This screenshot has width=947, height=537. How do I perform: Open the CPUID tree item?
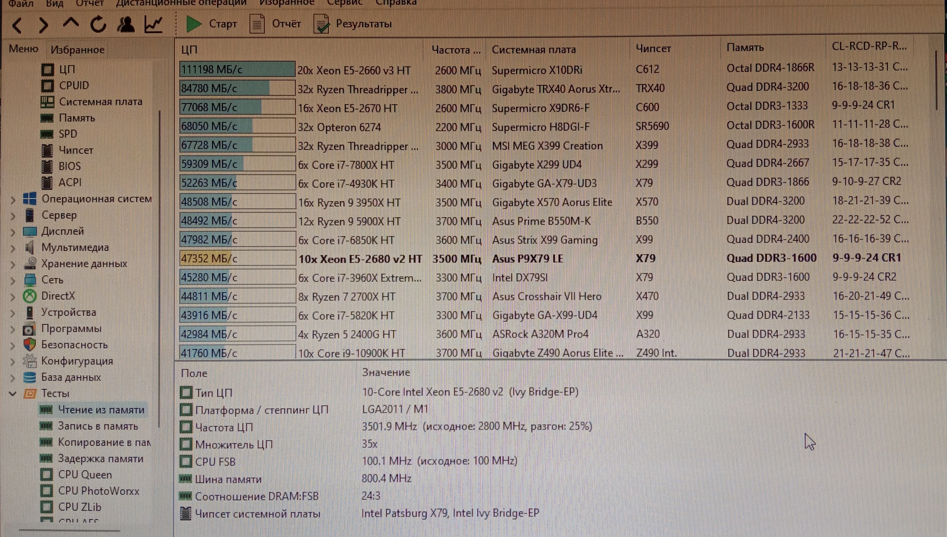point(74,86)
